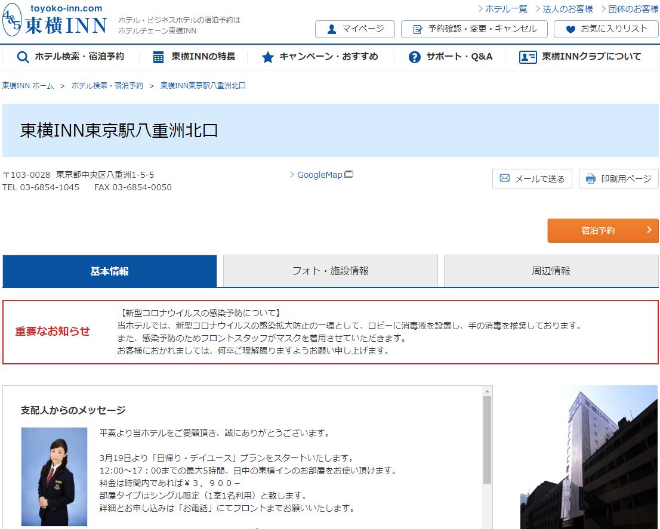Open マイページ button

point(355,29)
